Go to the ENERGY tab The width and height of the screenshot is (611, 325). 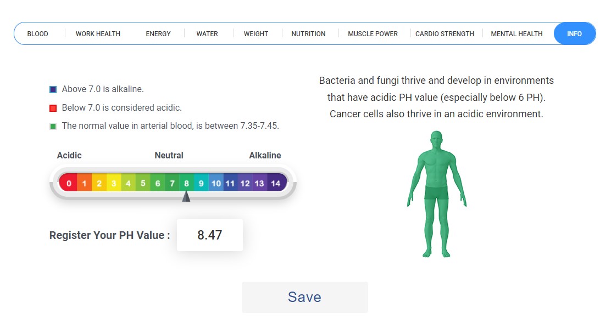pos(158,34)
